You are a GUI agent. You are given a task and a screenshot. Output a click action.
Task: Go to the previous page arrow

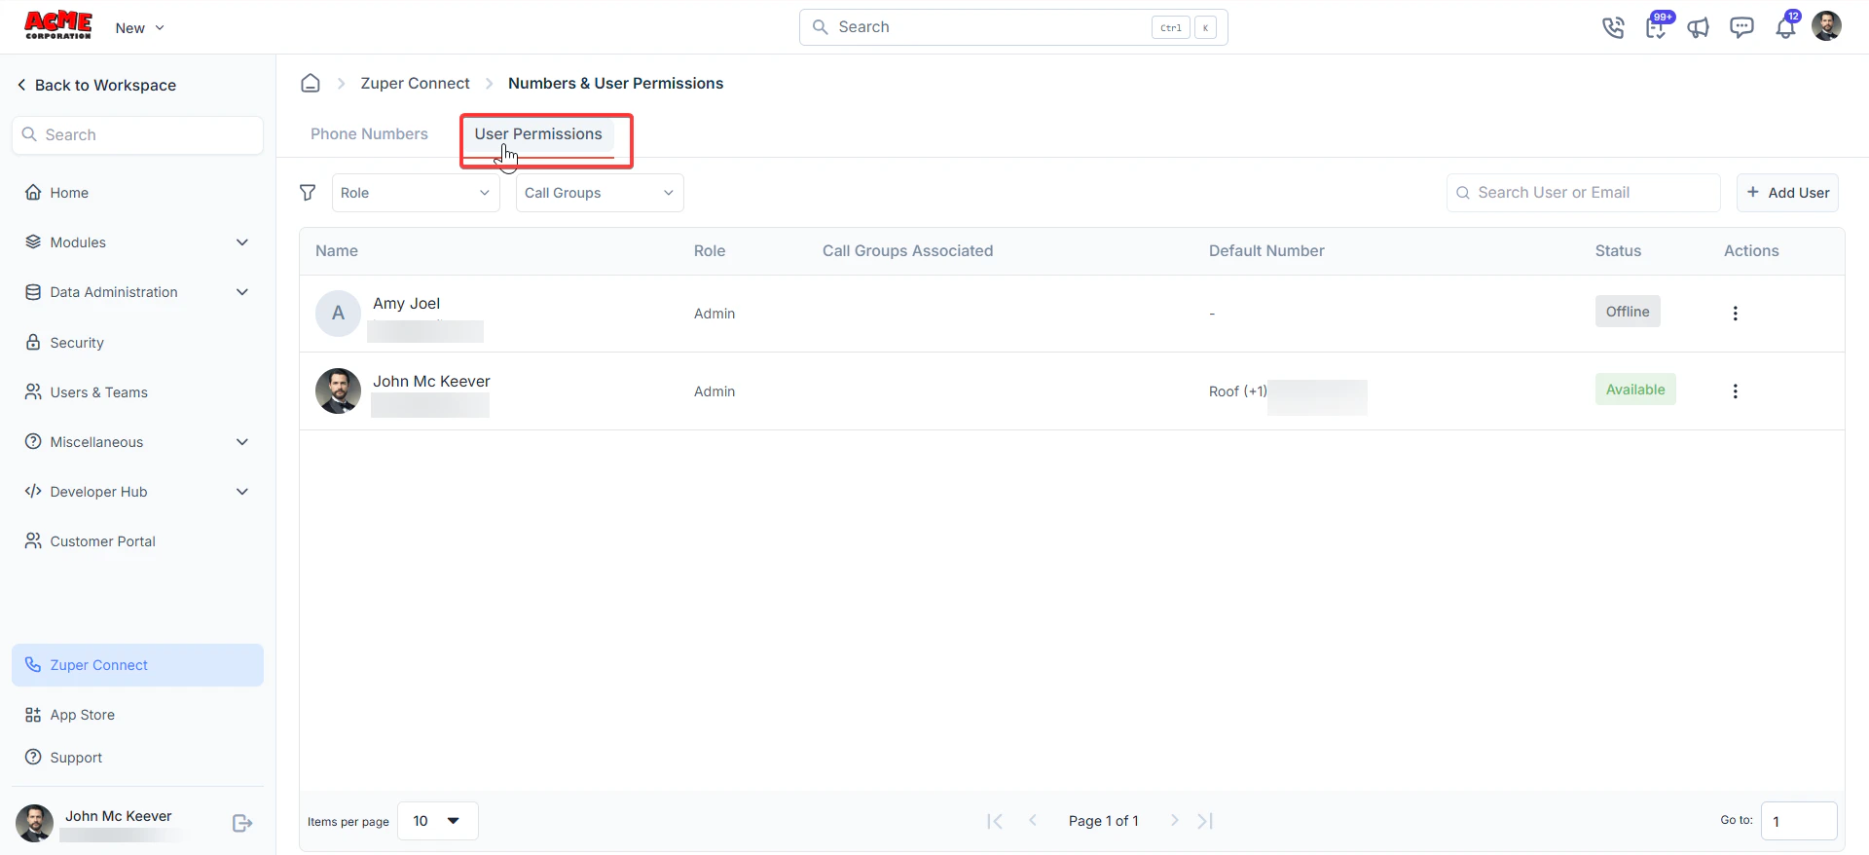1033,821
